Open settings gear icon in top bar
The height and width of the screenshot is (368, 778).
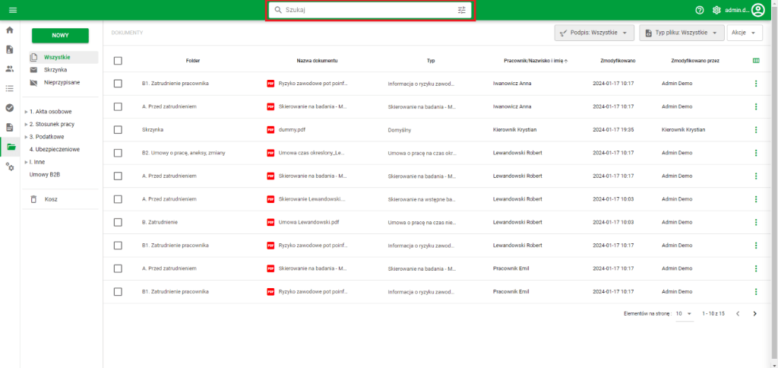click(716, 10)
